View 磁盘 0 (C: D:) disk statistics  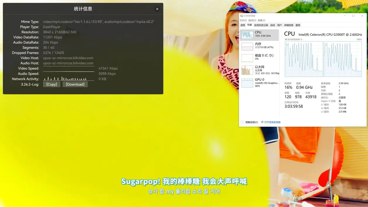pos(259,57)
